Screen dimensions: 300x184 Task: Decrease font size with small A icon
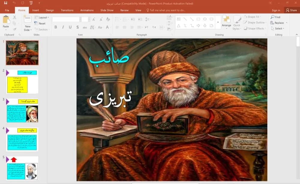point(101,19)
